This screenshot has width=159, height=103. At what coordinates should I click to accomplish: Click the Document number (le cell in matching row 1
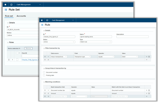[60, 90]
